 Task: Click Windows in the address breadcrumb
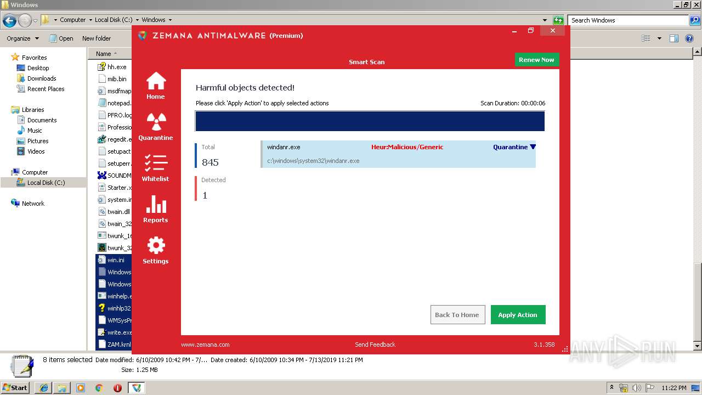(154, 20)
